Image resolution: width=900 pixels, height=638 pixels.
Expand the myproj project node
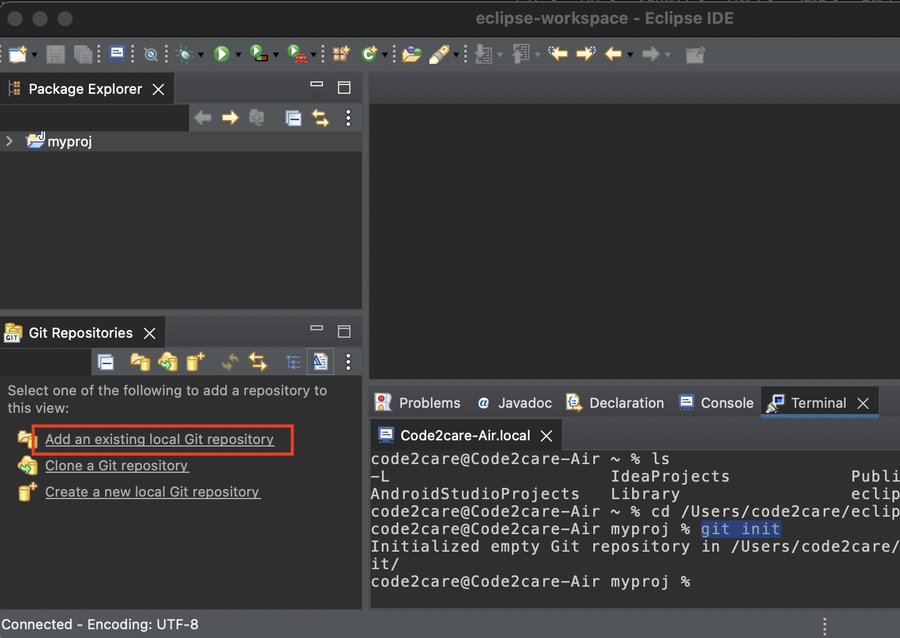click(9, 141)
